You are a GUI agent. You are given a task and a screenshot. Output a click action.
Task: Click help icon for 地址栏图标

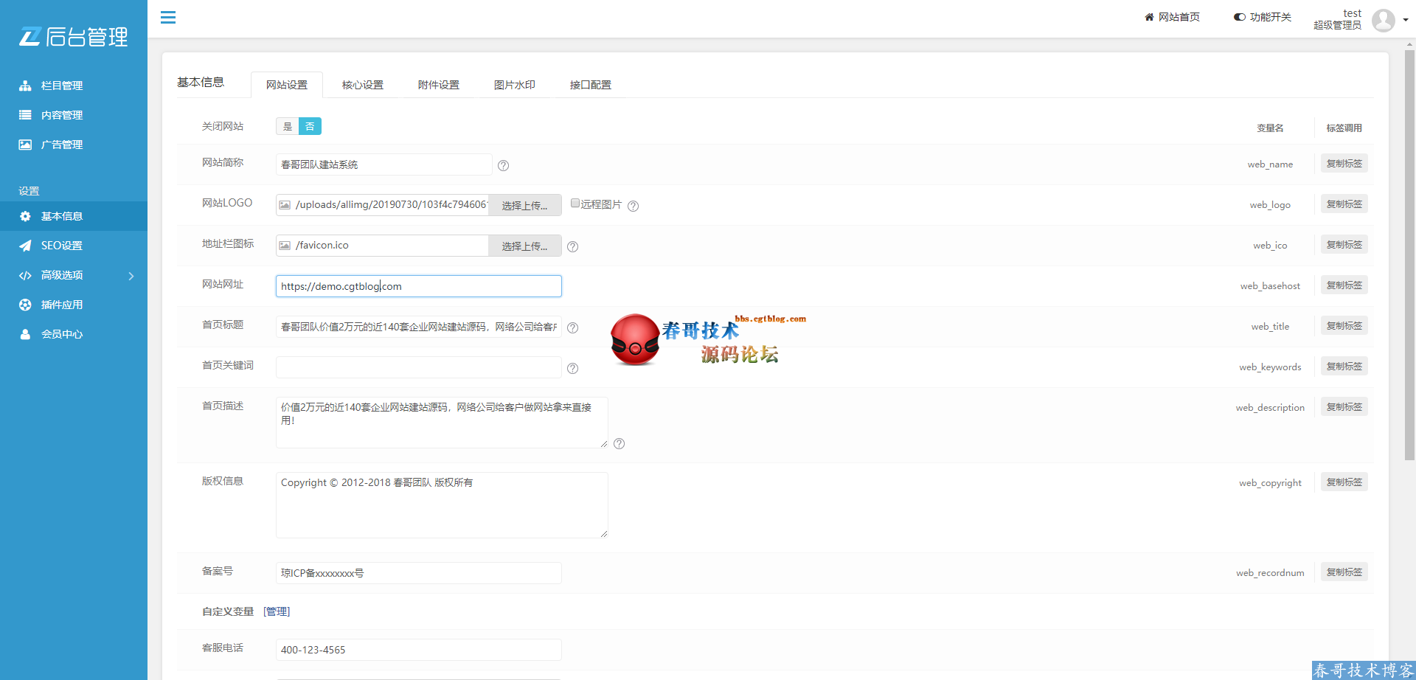click(x=573, y=247)
